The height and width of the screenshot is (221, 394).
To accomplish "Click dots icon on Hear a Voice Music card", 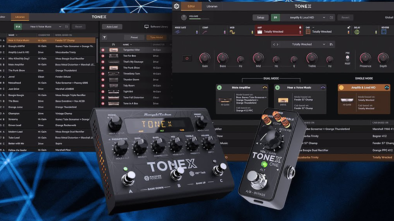I will tap(323, 88).
